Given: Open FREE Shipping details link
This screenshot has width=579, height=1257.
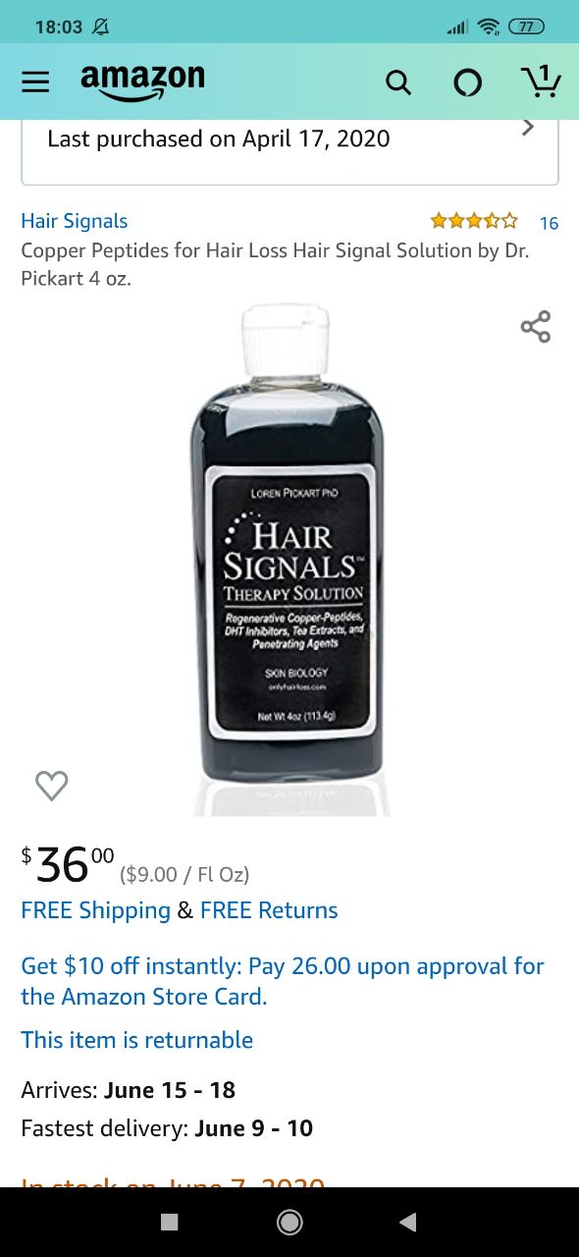Looking at the screenshot, I should tap(96, 910).
